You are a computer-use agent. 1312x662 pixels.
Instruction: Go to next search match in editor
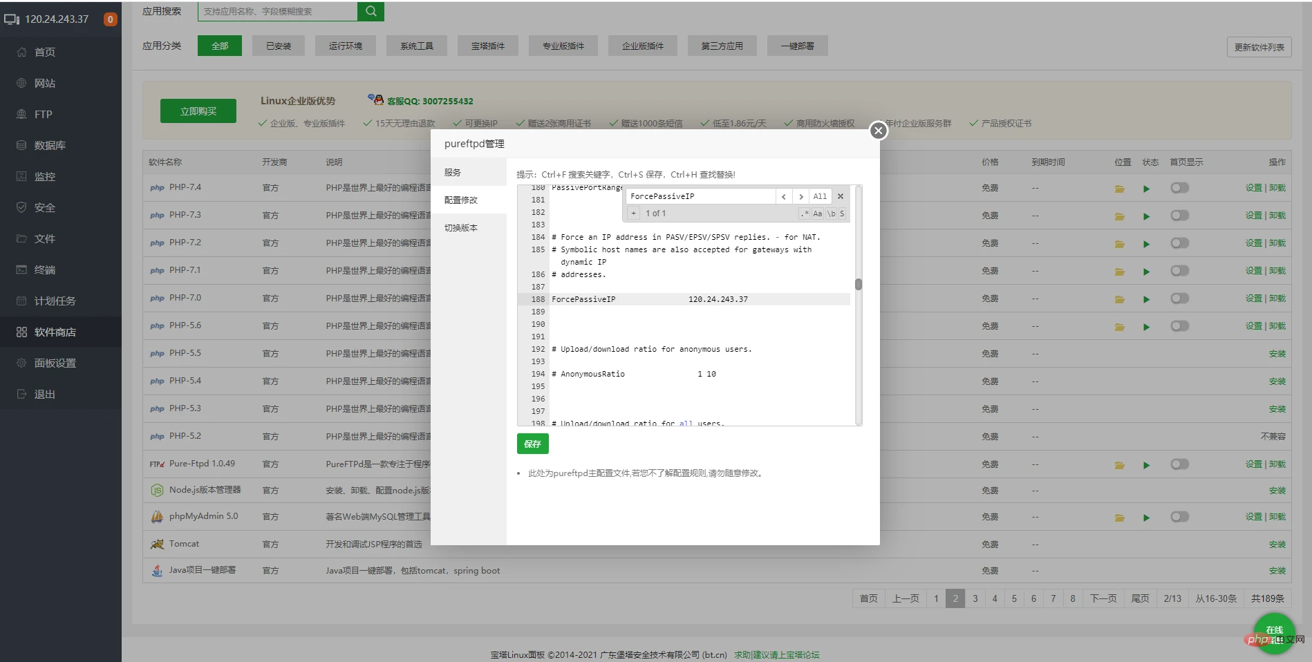click(x=801, y=196)
